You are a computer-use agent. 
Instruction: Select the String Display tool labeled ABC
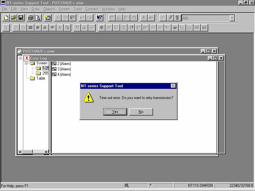click(x=160, y=28)
